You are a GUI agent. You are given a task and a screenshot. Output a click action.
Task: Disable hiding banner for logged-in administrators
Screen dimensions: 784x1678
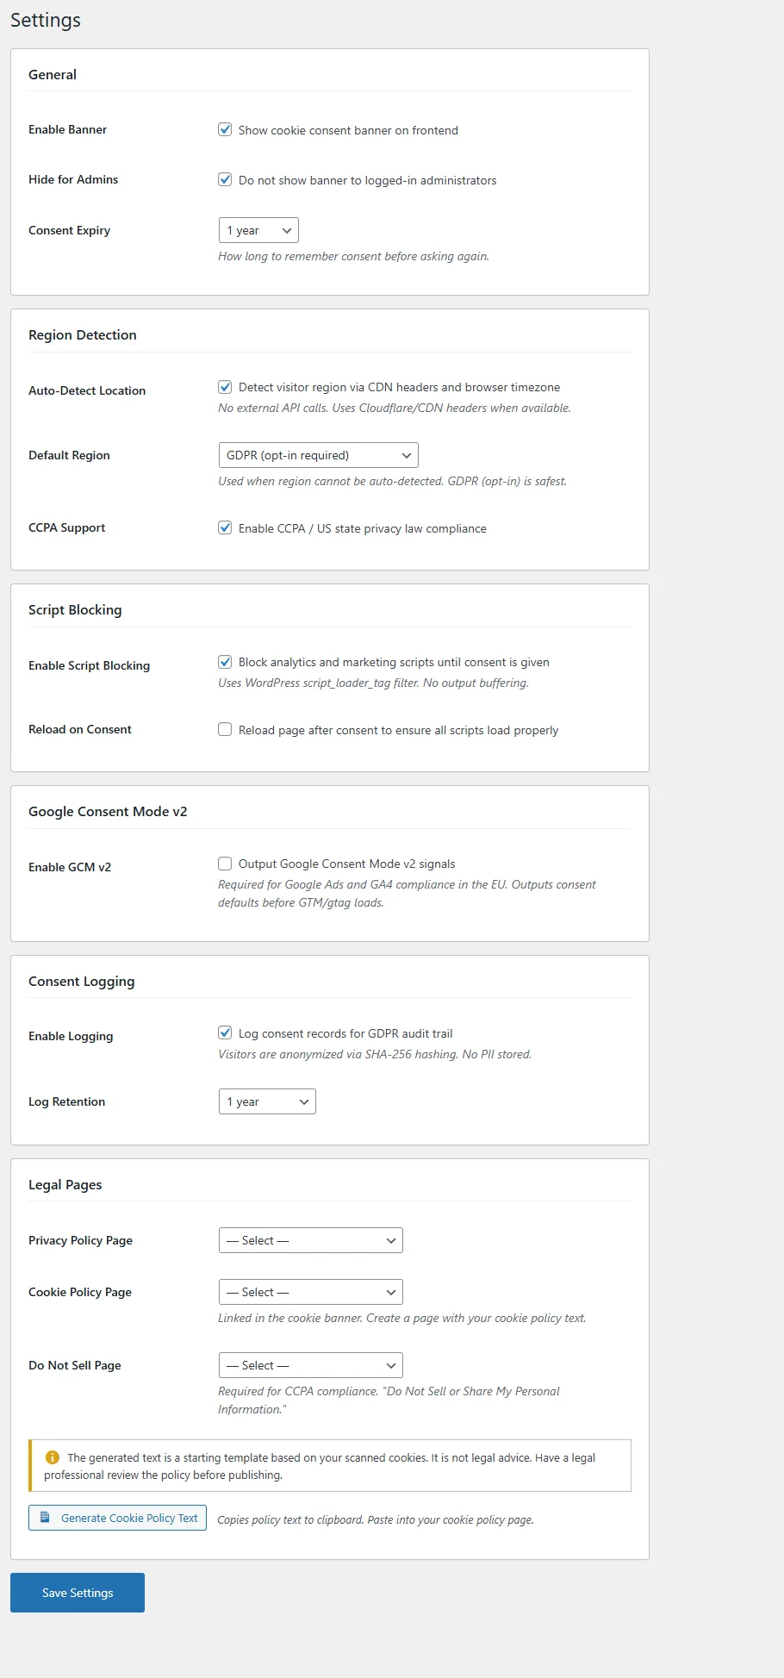pyautogui.click(x=225, y=179)
